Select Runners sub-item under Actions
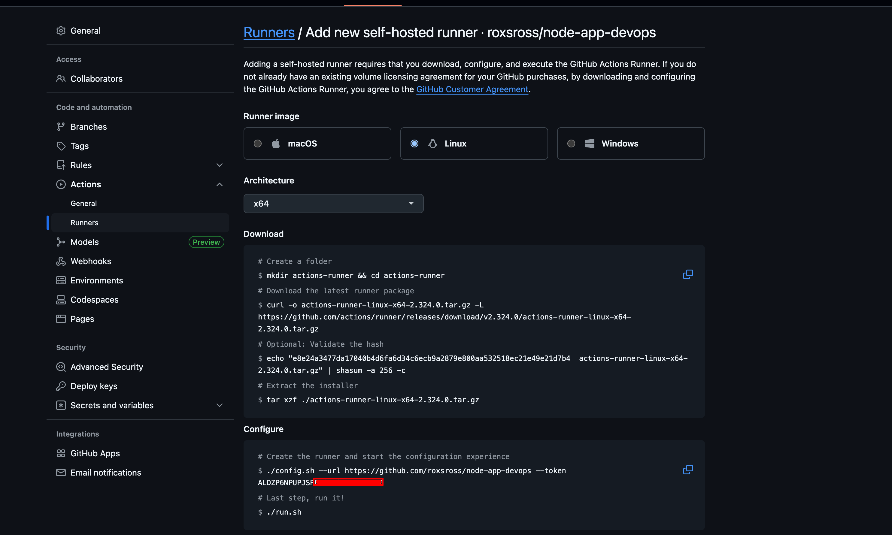892x535 pixels. pos(140,223)
